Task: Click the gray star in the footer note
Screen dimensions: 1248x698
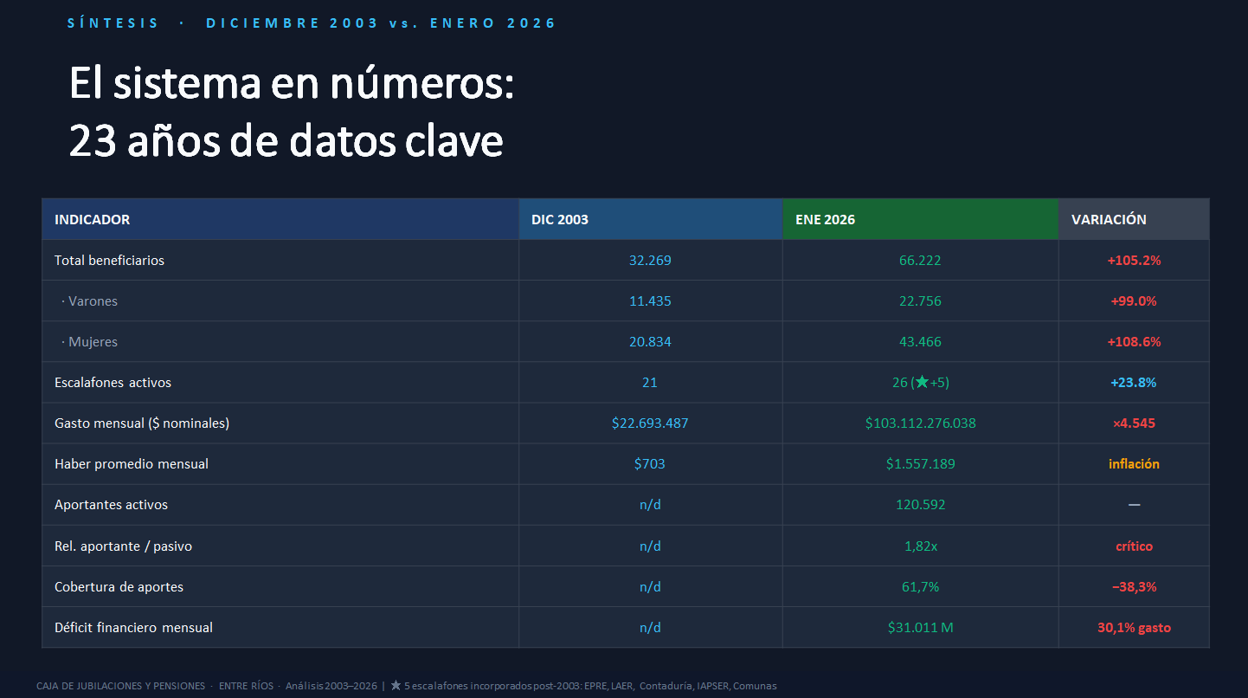Action: click(x=396, y=686)
